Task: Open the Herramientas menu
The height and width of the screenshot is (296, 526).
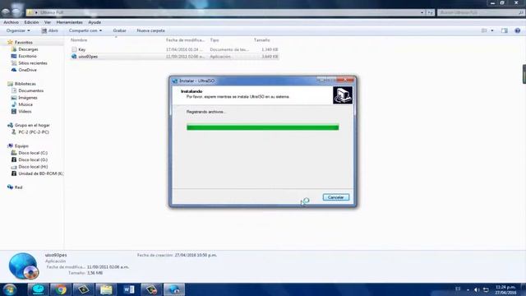Action: [x=69, y=22]
